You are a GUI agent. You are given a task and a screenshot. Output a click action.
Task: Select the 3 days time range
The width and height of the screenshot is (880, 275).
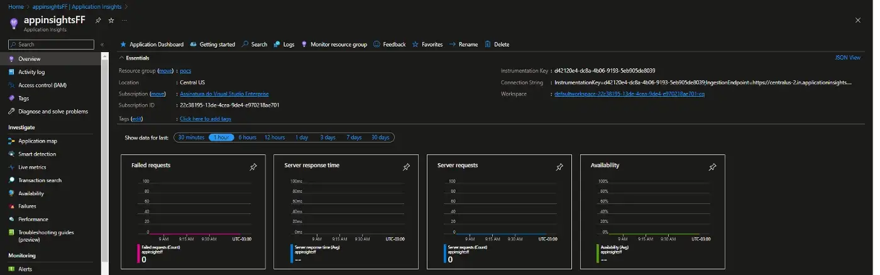[x=327, y=137]
